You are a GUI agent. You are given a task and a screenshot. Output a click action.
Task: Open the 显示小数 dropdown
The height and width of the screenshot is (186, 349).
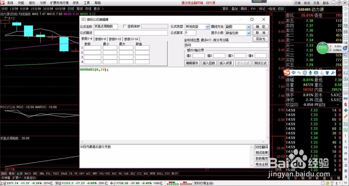[248, 33]
